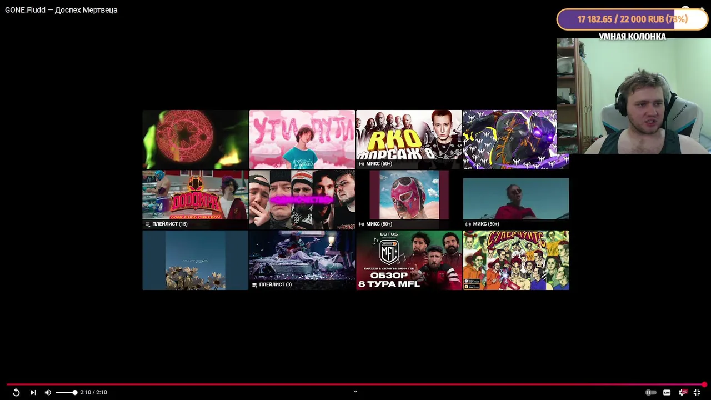711x400 pixels.
Task: Click МИКС (50+) label under RKO thumbnail
Action: pyautogui.click(x=379, y=164)
